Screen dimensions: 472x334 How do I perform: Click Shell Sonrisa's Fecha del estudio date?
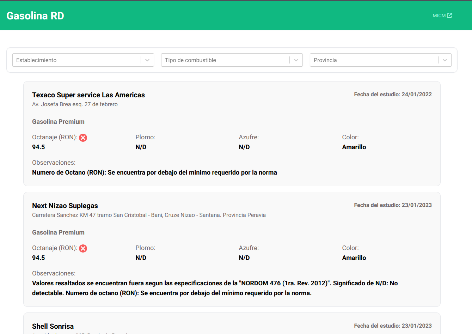pyautogui.click(x=393, y=326)
